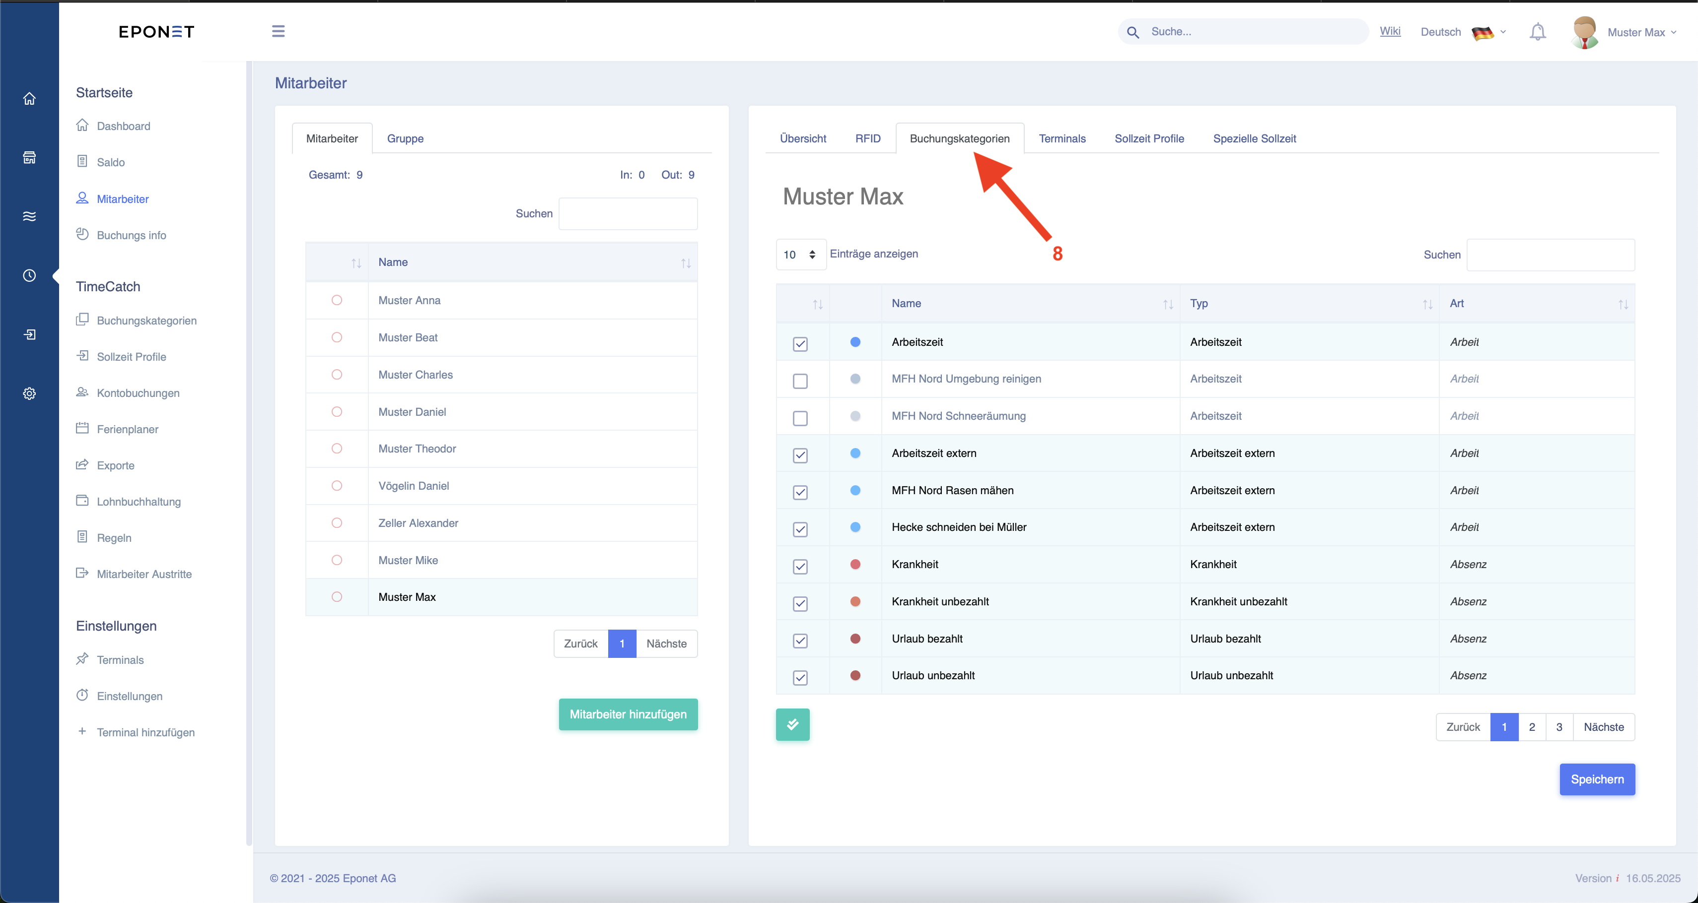Uncheck the Krankheit category checkbox

click(x=800, y=567)
